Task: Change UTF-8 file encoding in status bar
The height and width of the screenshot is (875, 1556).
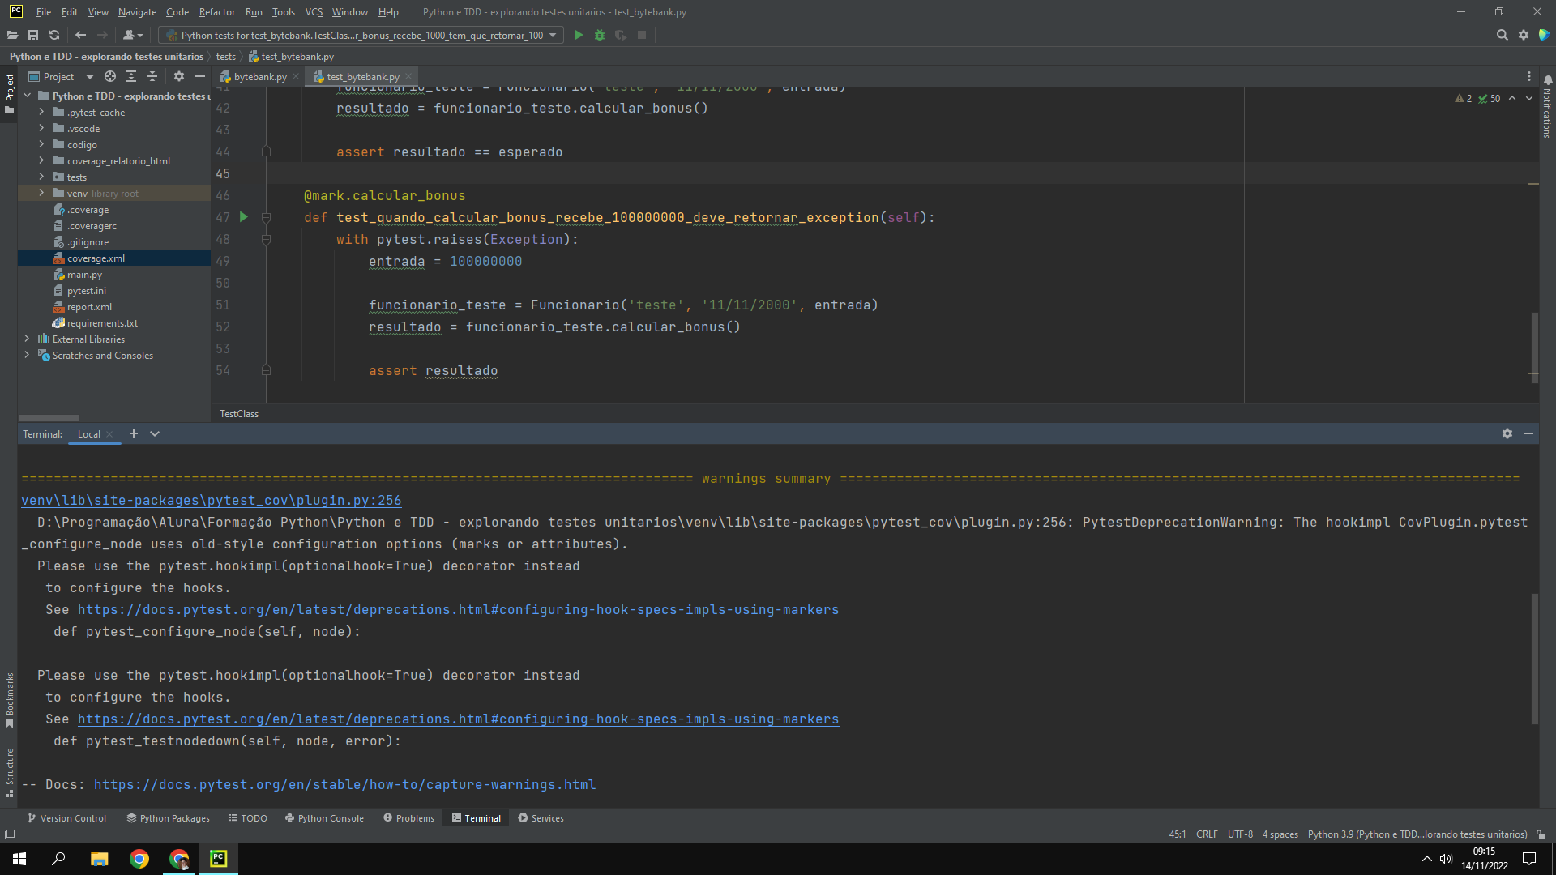Action: (1240, 834)
